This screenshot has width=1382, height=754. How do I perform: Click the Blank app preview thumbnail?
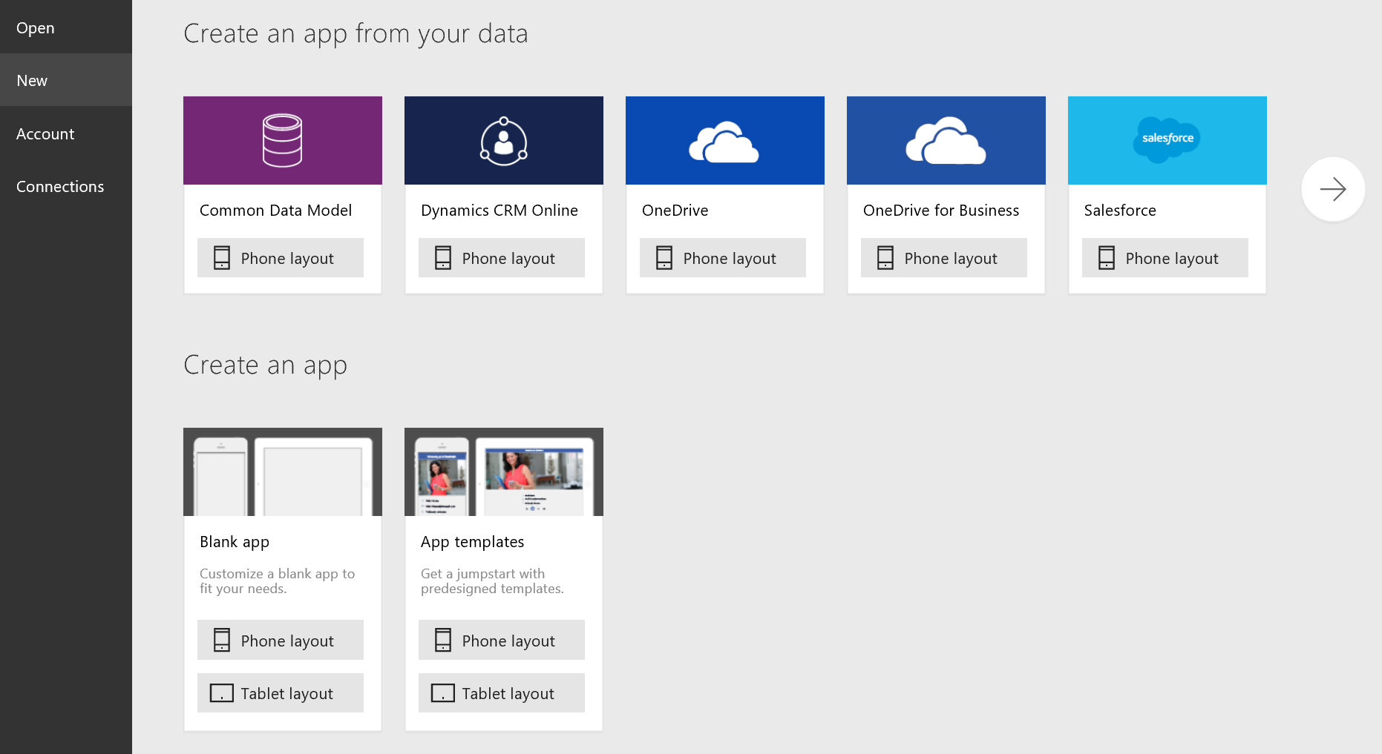pyautogui.click(x=283, y=472)
